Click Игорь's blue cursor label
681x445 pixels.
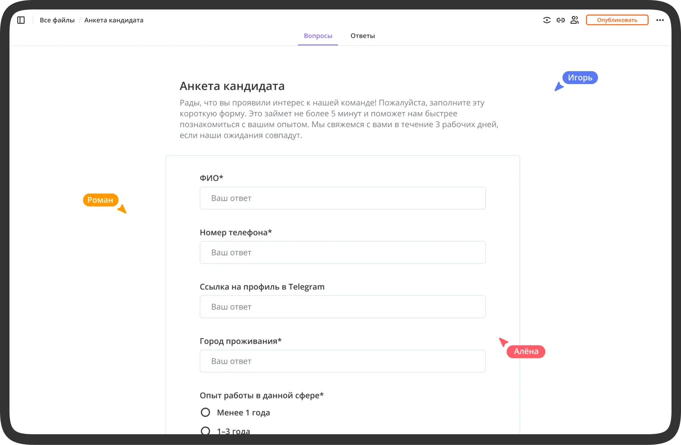580,78
